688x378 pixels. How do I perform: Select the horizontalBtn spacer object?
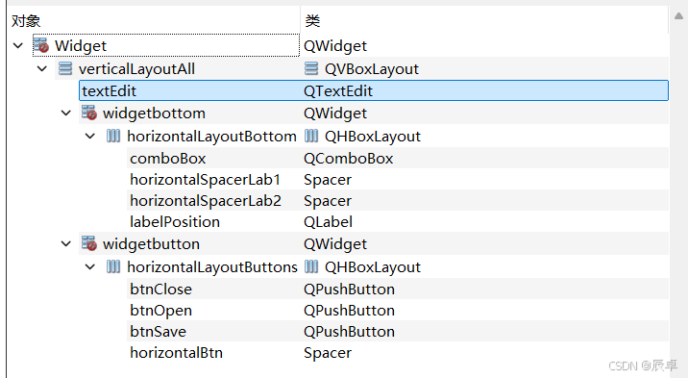177,353
